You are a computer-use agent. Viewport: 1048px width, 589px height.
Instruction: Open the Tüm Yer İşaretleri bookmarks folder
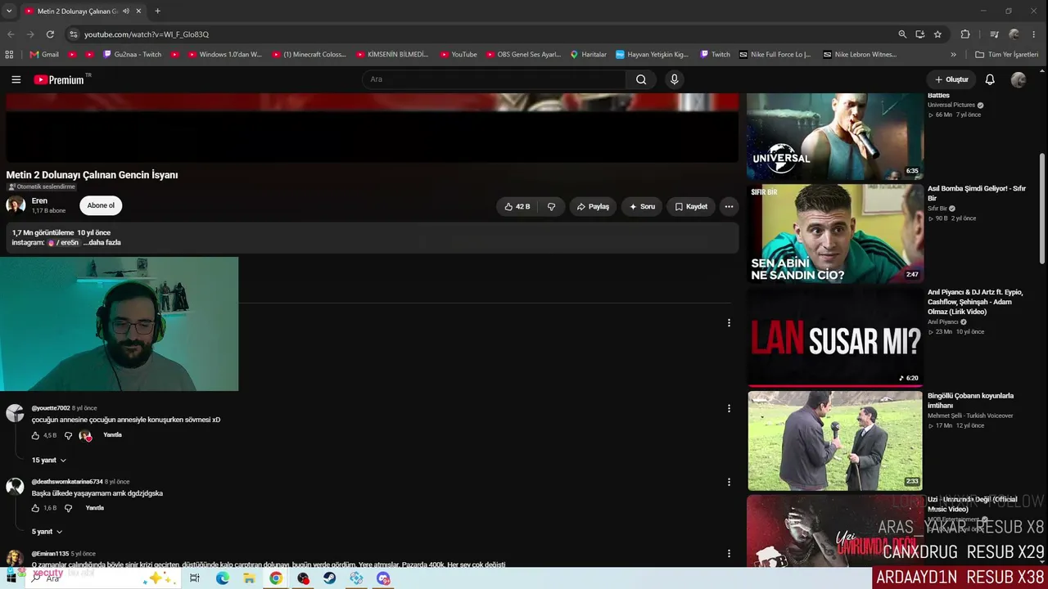[x=1006, y=55]
